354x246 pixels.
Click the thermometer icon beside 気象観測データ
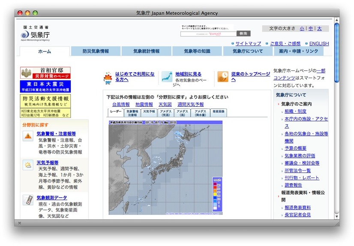(x=28, y=200)
